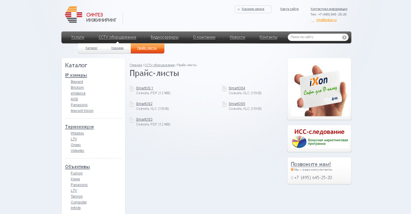Click the document icon next to SmartOS3
This screenshot has height=214, width=411.
click(x=132, y=120)
